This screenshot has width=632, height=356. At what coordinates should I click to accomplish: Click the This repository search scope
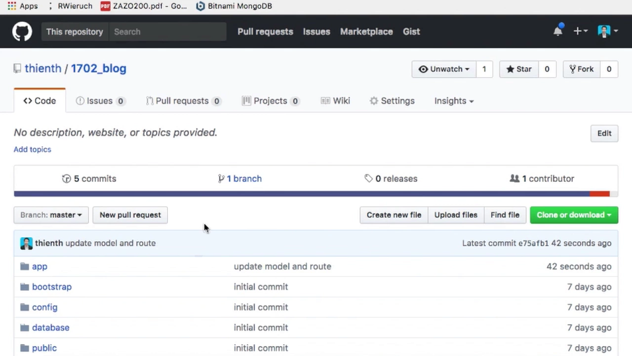tap(75, 32)
